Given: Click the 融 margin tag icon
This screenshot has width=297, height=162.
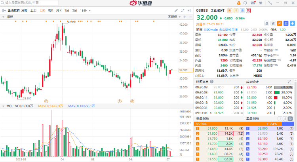Looking at the screenshot, I should (230, 10).
